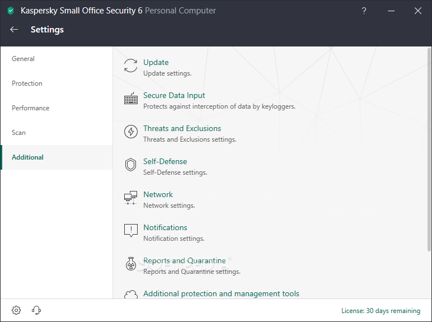
Task: Click the Kaspersky shield logo
Action: [x=11, y=11]
